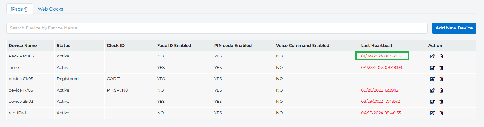Click the Device Name column header
Image resolution: width=484 pixels, height=127 pixels.
point(23,45)
